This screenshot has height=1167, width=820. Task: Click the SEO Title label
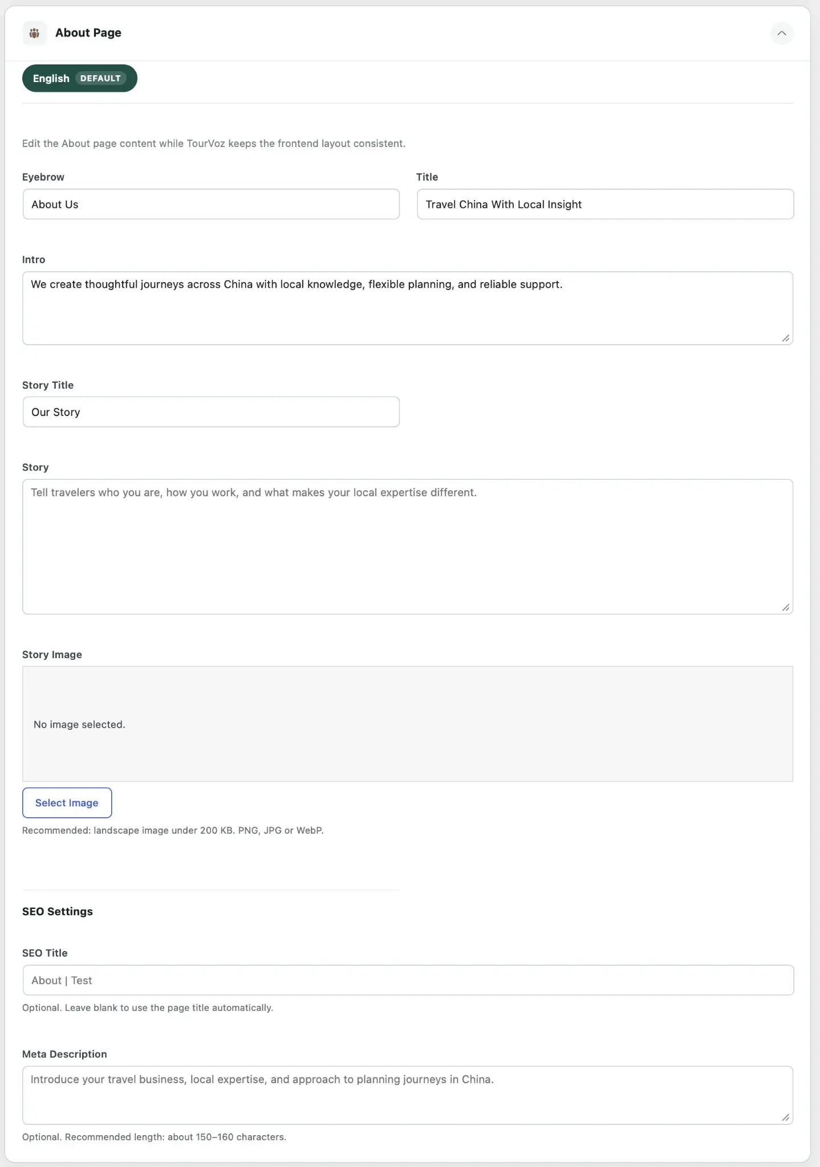coord(45,953)
